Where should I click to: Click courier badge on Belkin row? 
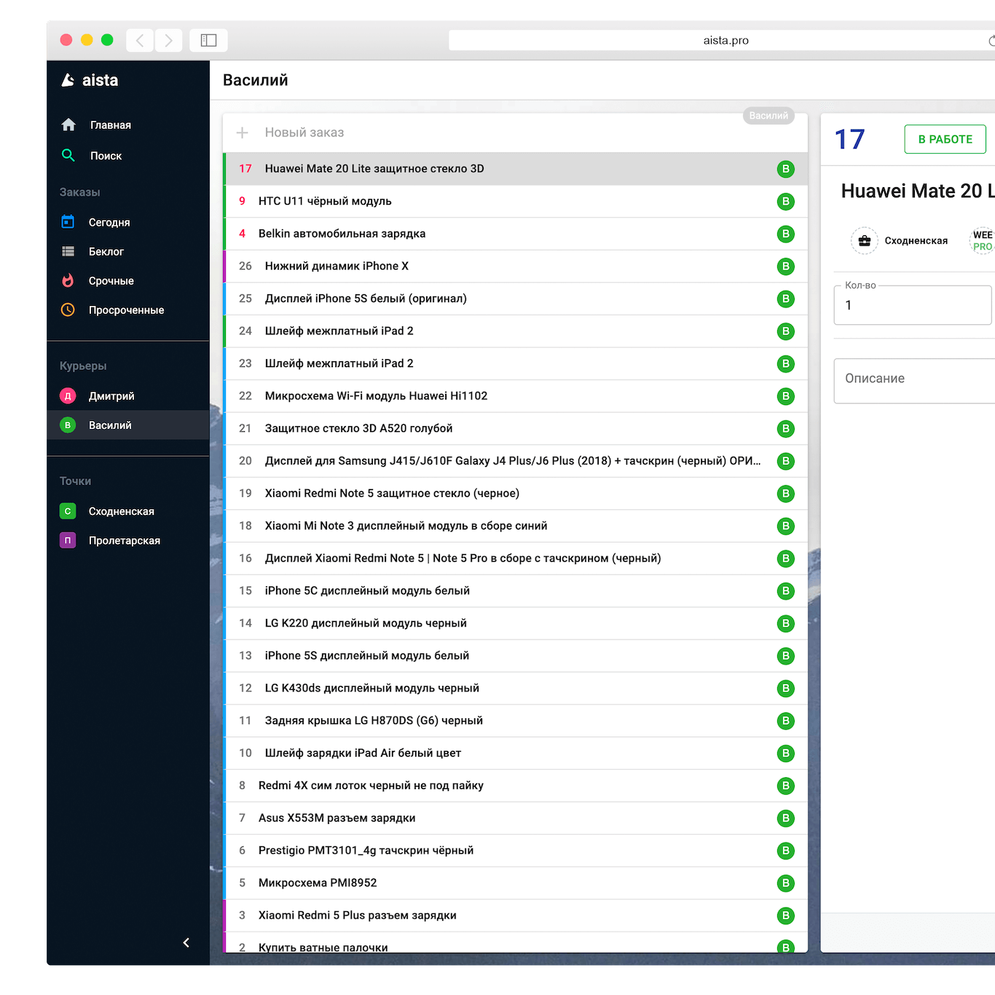(785, 234)
